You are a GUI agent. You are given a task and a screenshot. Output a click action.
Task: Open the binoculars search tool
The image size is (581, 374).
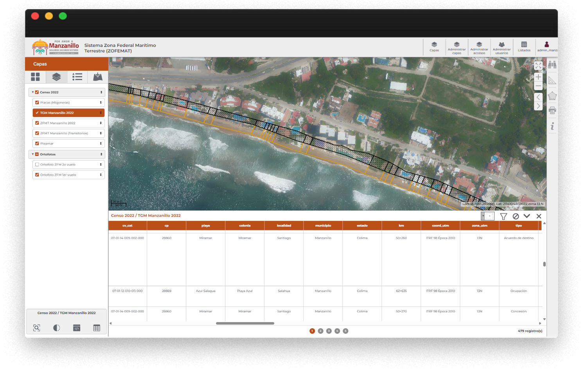(552, 65)
